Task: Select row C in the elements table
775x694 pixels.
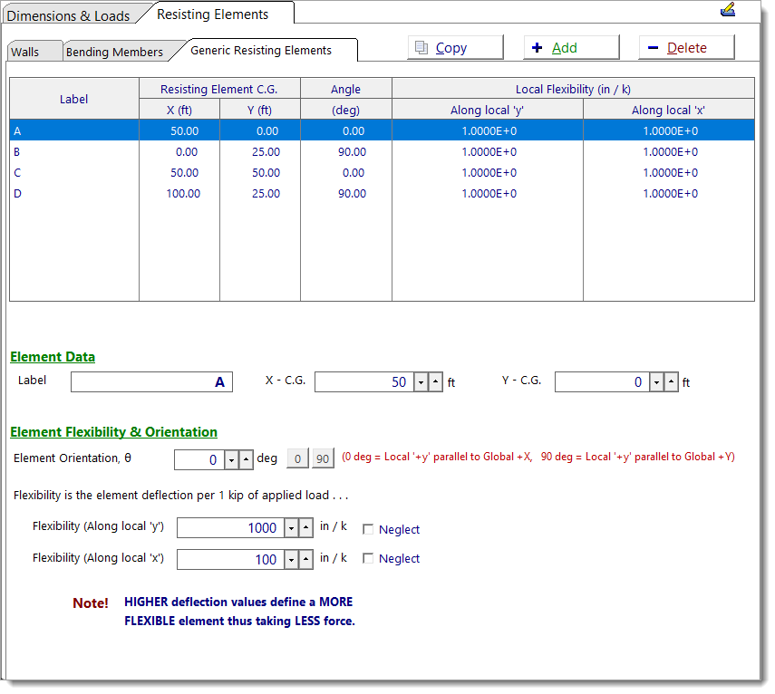Action: coord(383,172)
